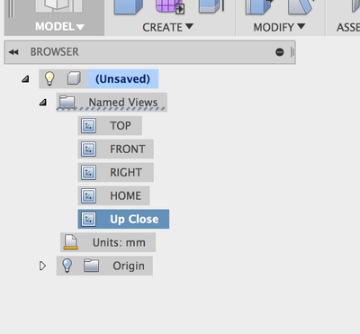The width and height of the screenshot is (360, 334).
Task: Click the blue box icon above CREATE
Action: 129,6
